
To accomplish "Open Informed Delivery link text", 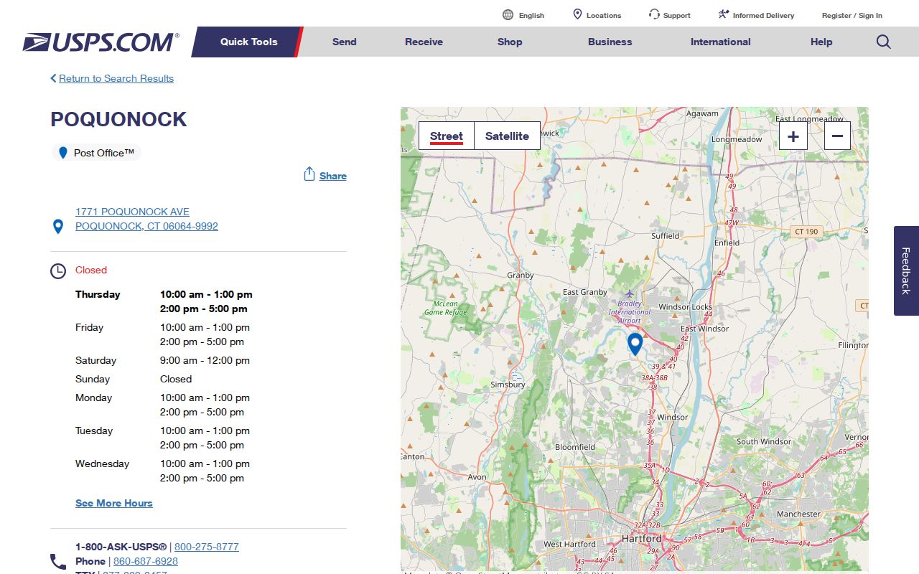I will (764, 15).
